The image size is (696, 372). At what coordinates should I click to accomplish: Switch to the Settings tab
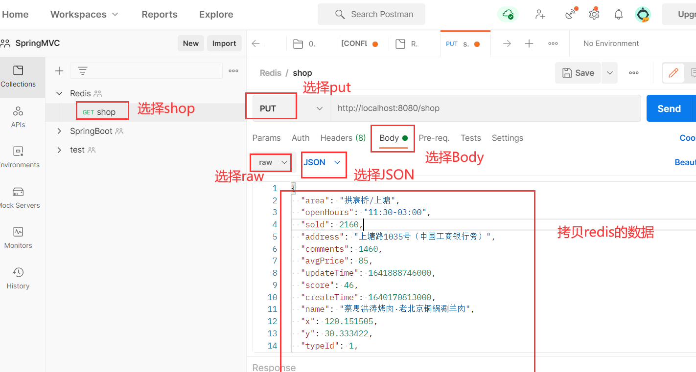[508, 138]
